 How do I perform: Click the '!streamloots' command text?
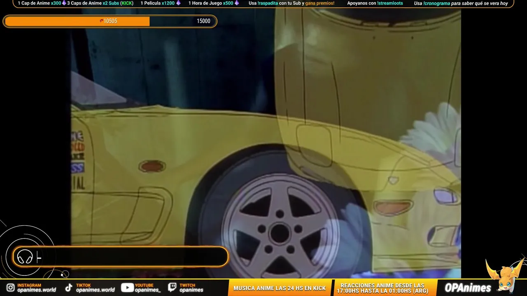(x=390, y=3)
